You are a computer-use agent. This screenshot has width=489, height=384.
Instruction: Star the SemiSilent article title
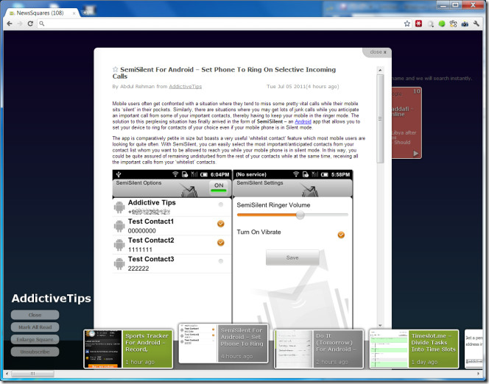[x=116, y=69]
